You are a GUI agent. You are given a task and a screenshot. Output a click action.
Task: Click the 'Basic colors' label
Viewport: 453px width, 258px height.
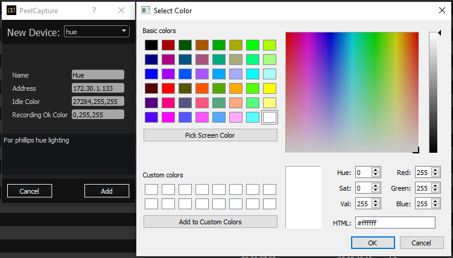click(159, 31)
